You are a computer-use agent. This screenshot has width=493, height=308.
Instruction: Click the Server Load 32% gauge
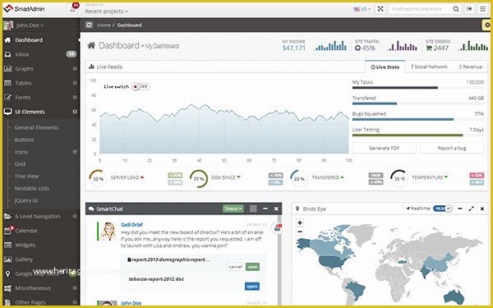coord(98,178)
